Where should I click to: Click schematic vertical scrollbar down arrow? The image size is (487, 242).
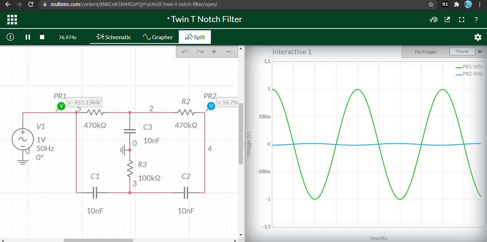tap(240, 235)
